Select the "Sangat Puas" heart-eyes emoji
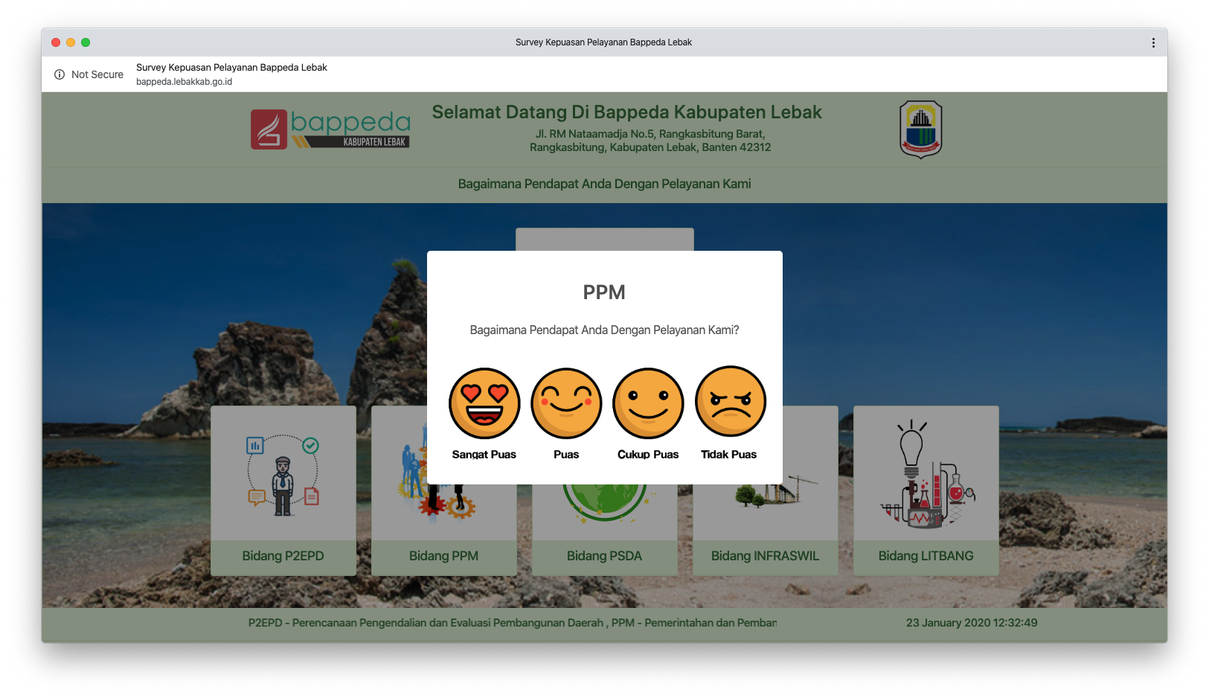1209x698 pixels. point(484,402)
